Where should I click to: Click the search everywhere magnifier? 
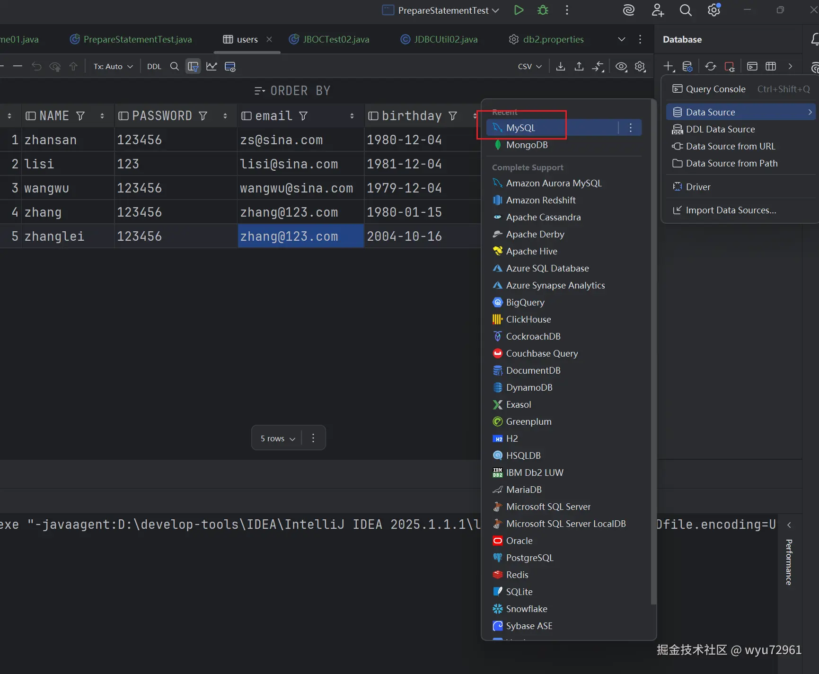point(685,10)
